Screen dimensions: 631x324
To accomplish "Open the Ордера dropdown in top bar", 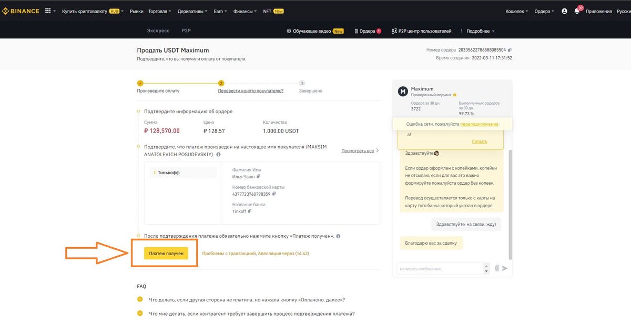I will [544, 11].
